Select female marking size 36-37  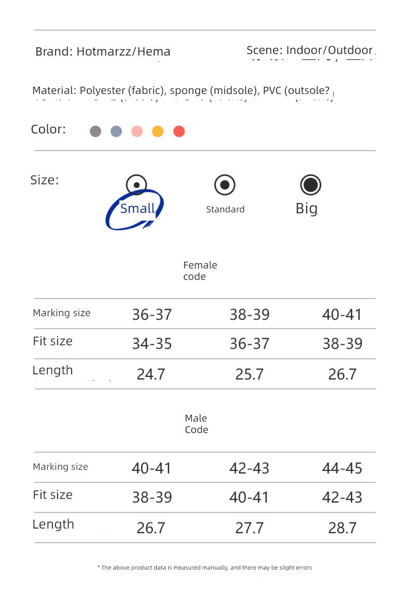152,315
